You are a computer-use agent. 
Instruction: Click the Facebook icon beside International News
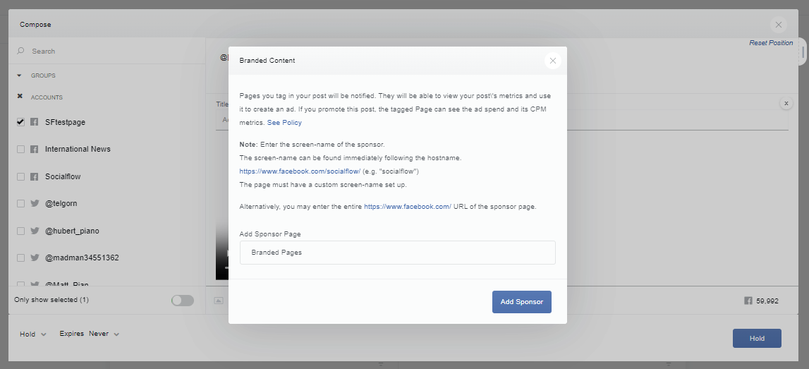(34, 149)
